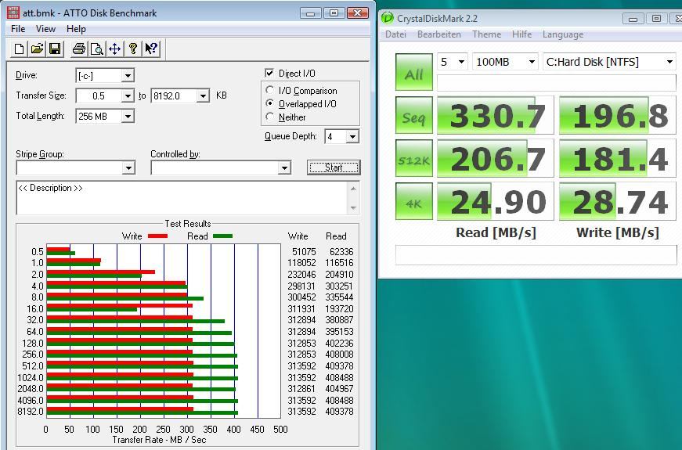Click write value 232046 in 2.0 row
Screen dimensions: 682x450
[302, 275]
